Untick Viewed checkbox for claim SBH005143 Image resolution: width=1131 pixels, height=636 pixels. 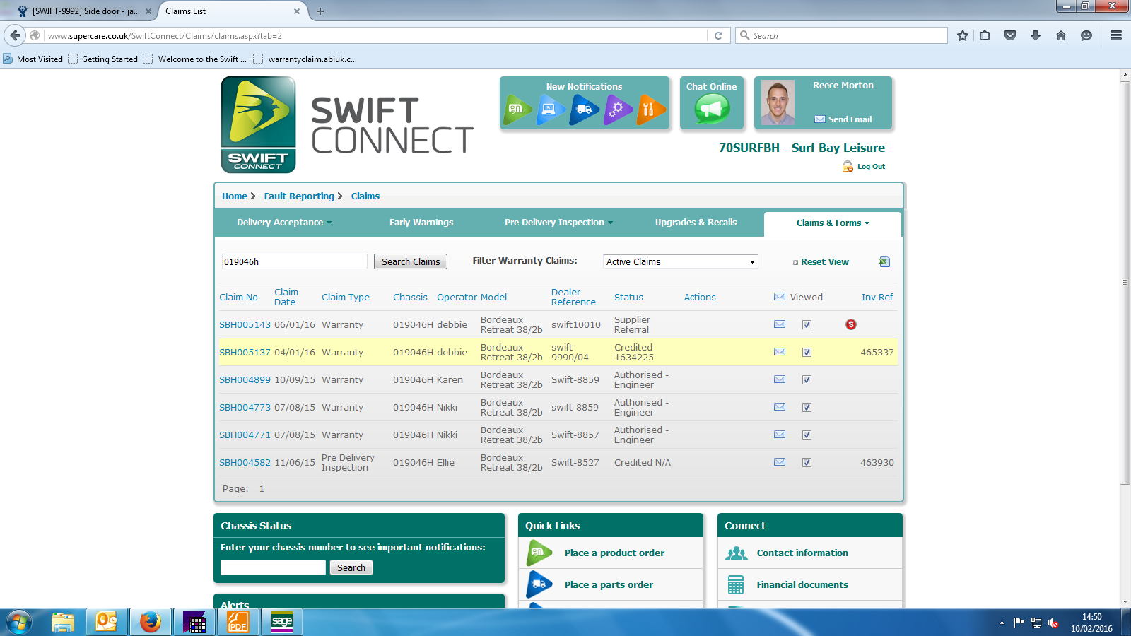tap(807, 325)
